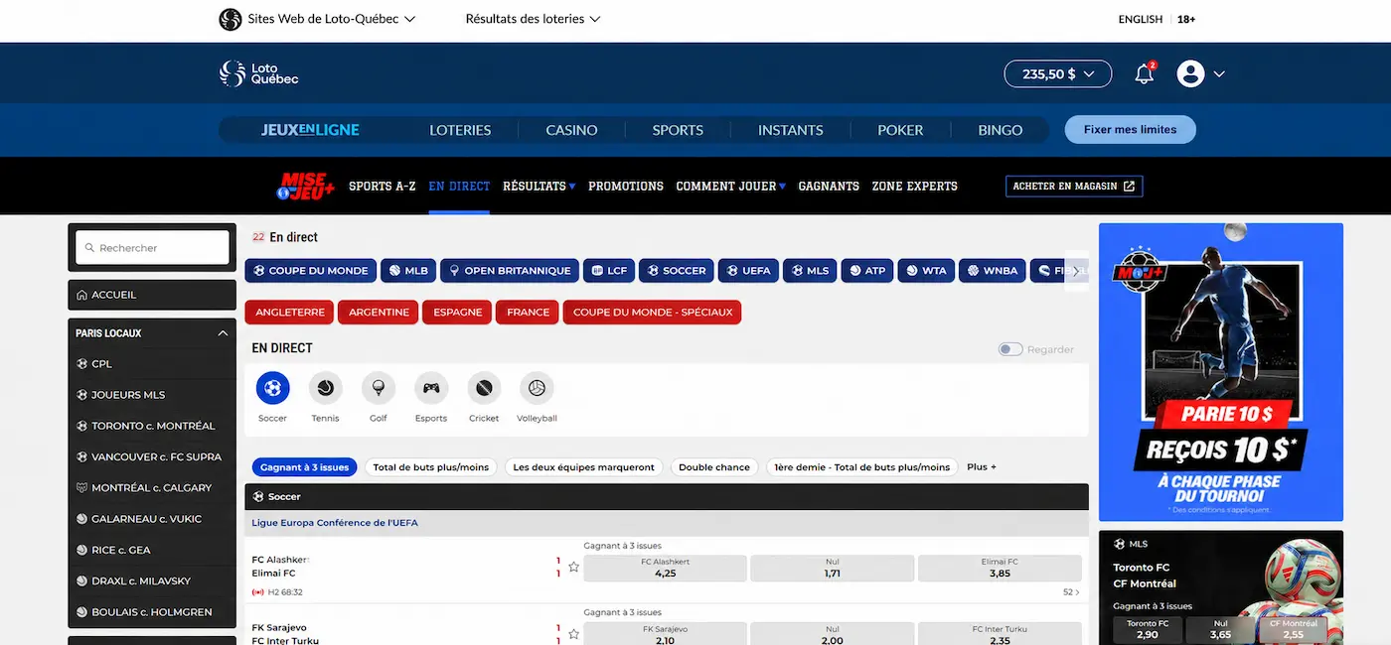Open the SPORTS tab
1391x645 pixels.
678,130
